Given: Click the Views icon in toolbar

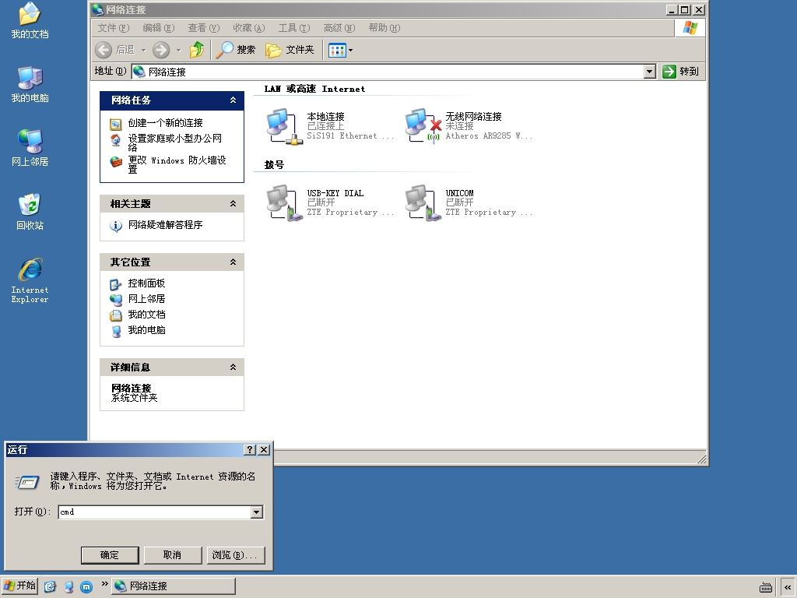Looking at the screenshot, I should [x=337, y=50].
